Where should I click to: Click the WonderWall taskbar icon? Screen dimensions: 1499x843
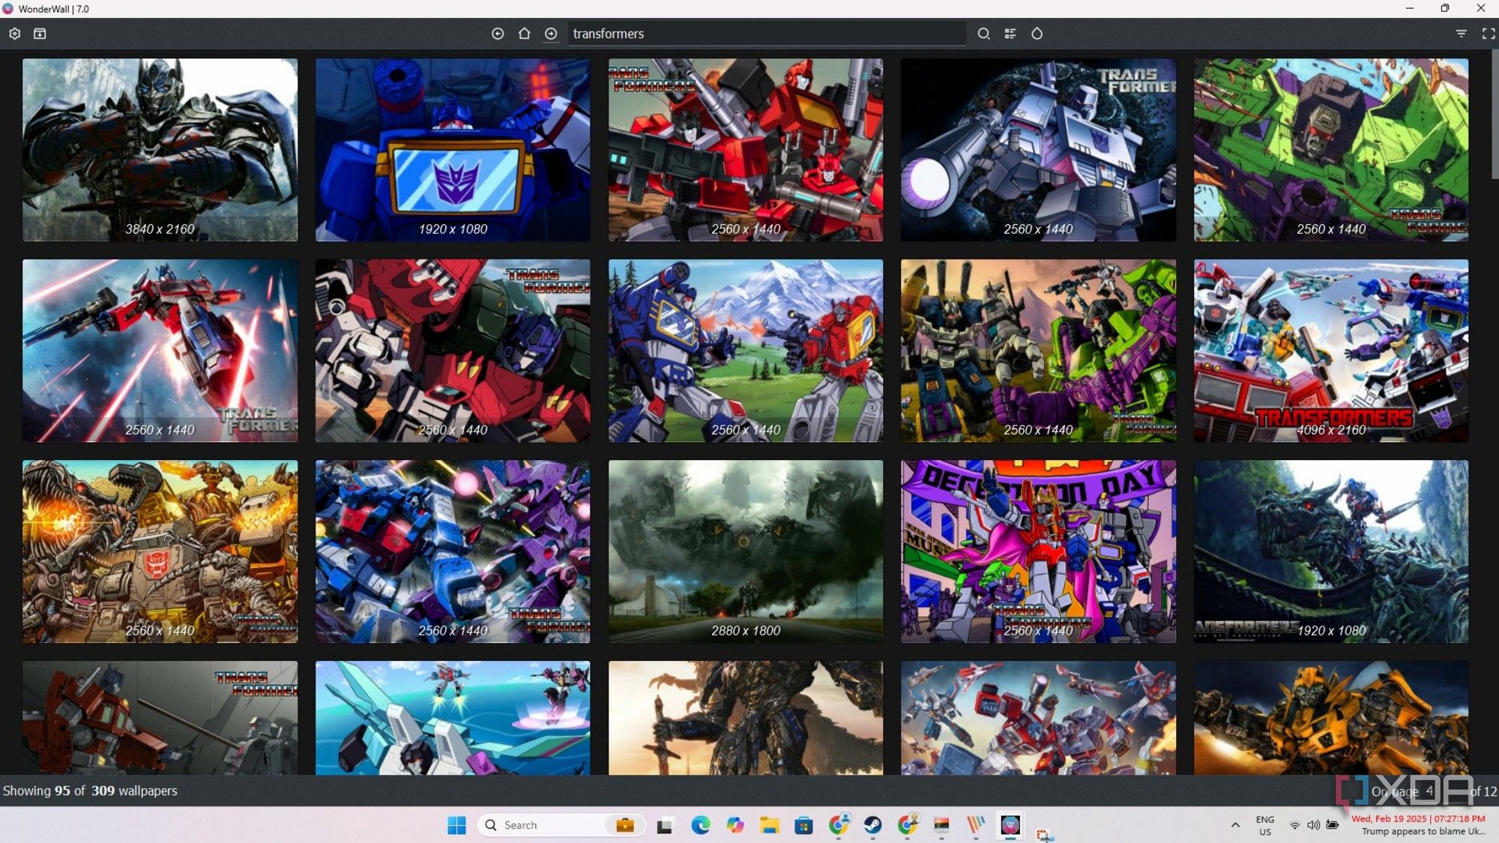point(1010,825)
